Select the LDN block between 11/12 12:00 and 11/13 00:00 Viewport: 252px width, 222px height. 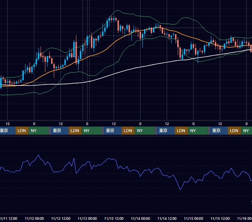tap(75, 131)
